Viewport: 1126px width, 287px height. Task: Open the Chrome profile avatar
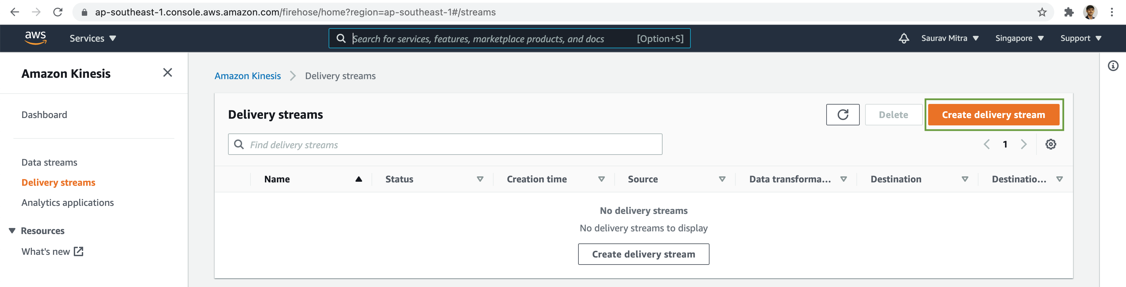[x=1090, y=12]
